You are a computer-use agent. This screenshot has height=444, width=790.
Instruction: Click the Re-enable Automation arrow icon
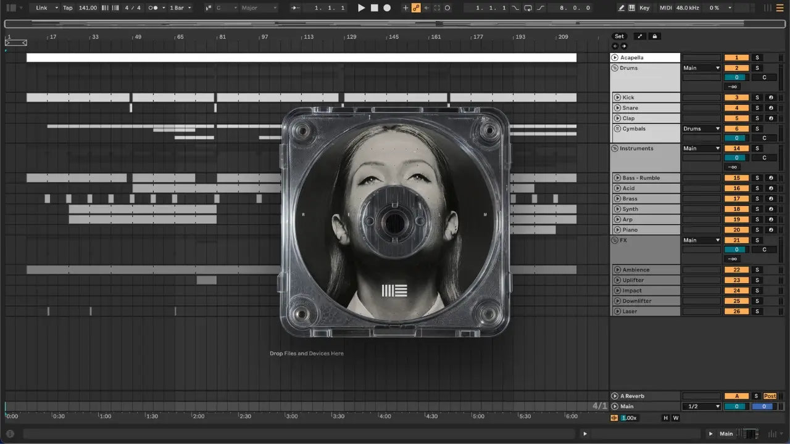pyautogui.click(x=426, y=8)
